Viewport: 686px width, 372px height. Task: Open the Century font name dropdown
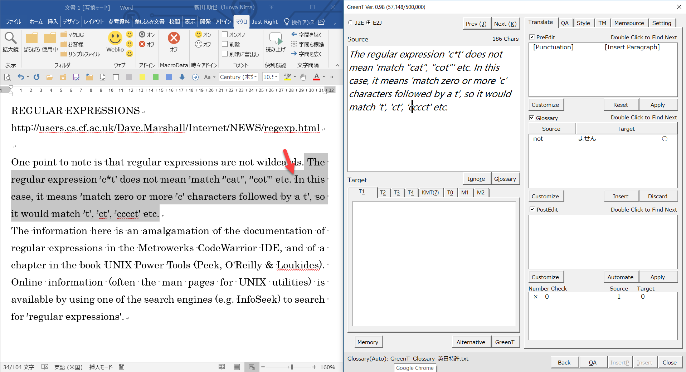[256, 77]
